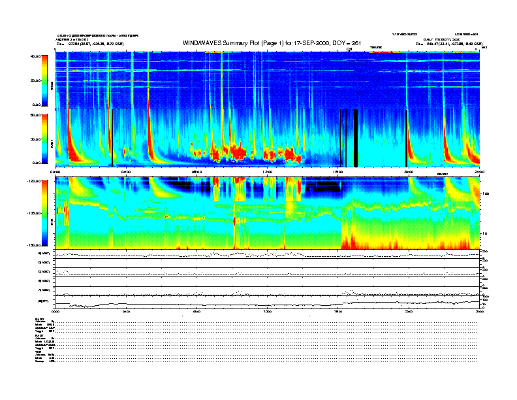The width and height of the screenshot is (517, 400).
Task: Click the WIND/WAVES Summary Plot title
Action: point(272,43)
